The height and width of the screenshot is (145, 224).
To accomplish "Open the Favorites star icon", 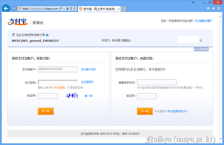I will pyautogui.click(x=213, y=8).
